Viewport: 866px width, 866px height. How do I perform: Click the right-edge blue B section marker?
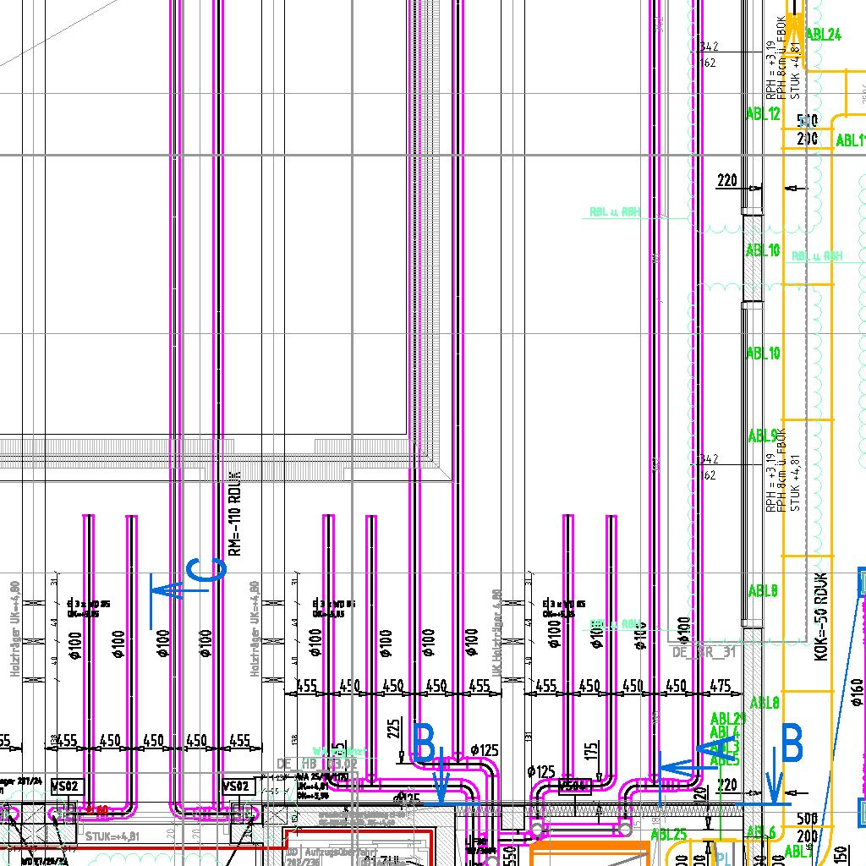tap(792, 745)
